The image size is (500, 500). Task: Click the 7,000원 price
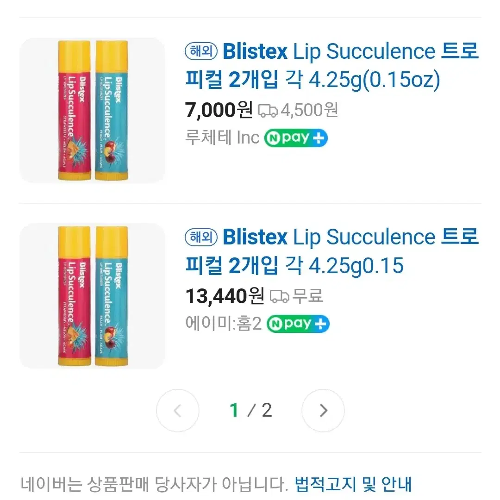(219, 110)
